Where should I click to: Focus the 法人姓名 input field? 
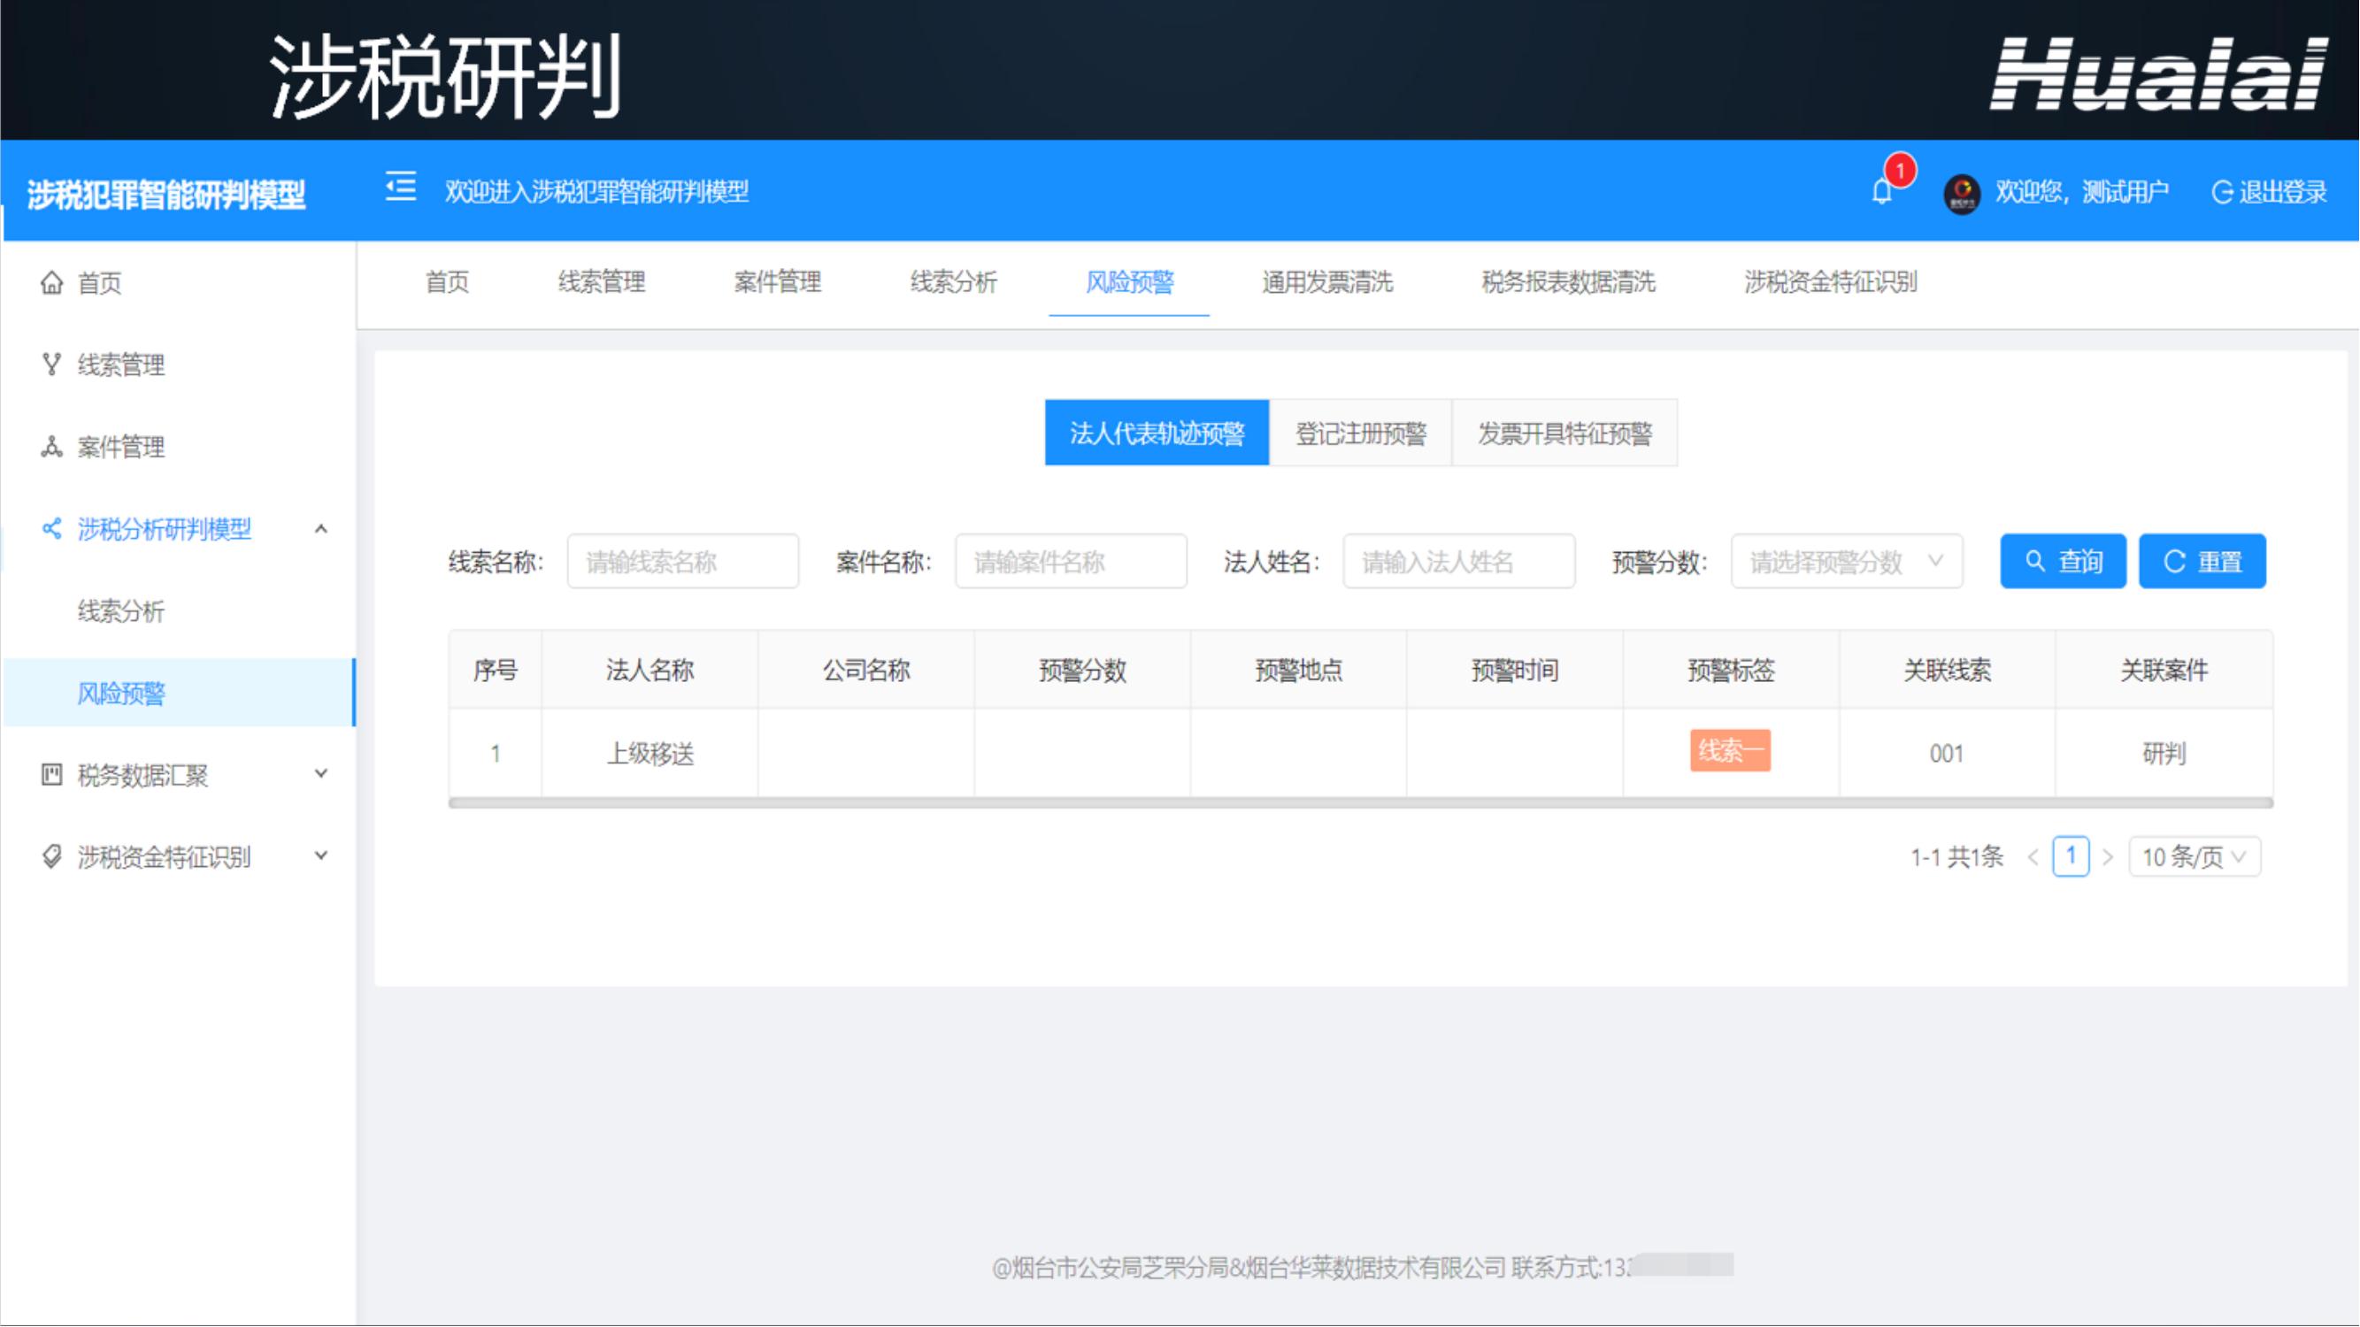coord(1458,561)
